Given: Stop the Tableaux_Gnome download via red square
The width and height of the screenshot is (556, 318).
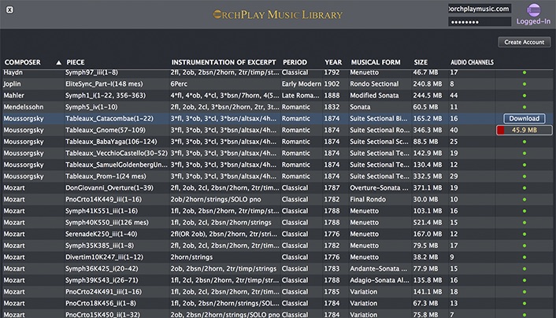Looking at the screenshot, I should pos(501,130).
